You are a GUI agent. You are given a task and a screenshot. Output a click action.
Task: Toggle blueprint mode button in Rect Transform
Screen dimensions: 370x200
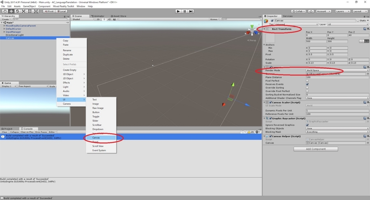tap(361, 41)
